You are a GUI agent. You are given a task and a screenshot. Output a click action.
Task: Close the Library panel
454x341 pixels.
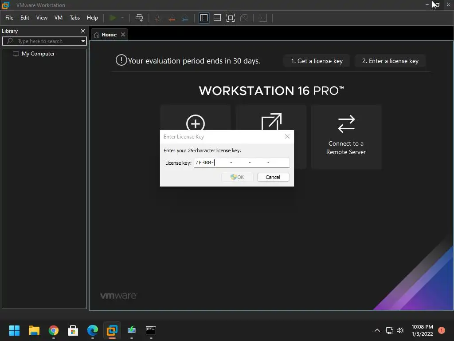[x=83, y=31]
